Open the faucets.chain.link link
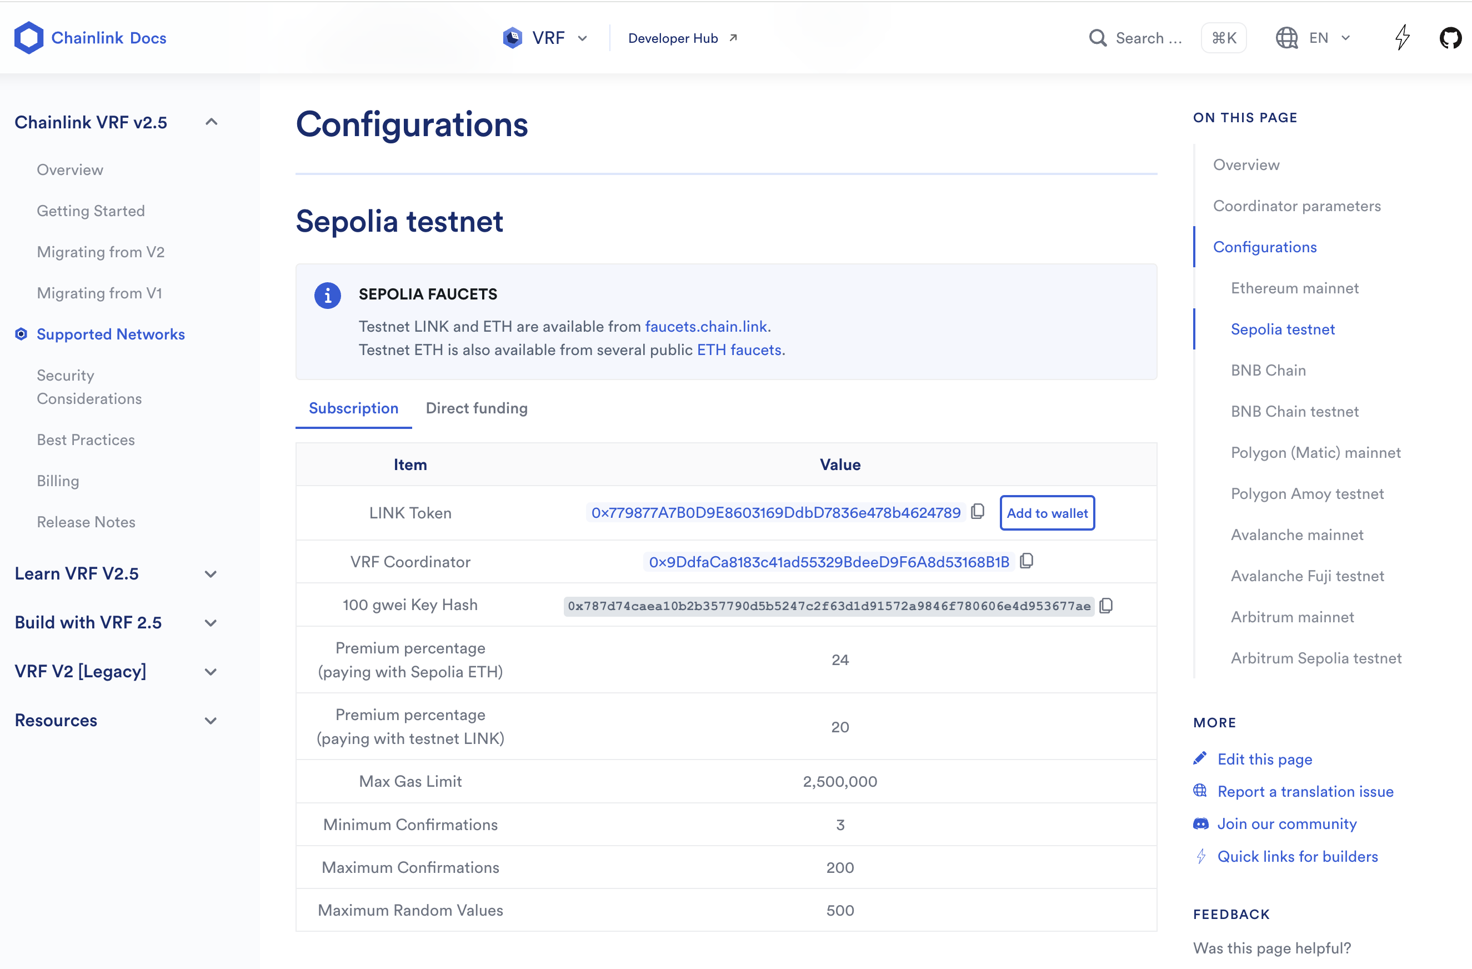The height and width of the screenshot is (969, 1472). [705, 326]
